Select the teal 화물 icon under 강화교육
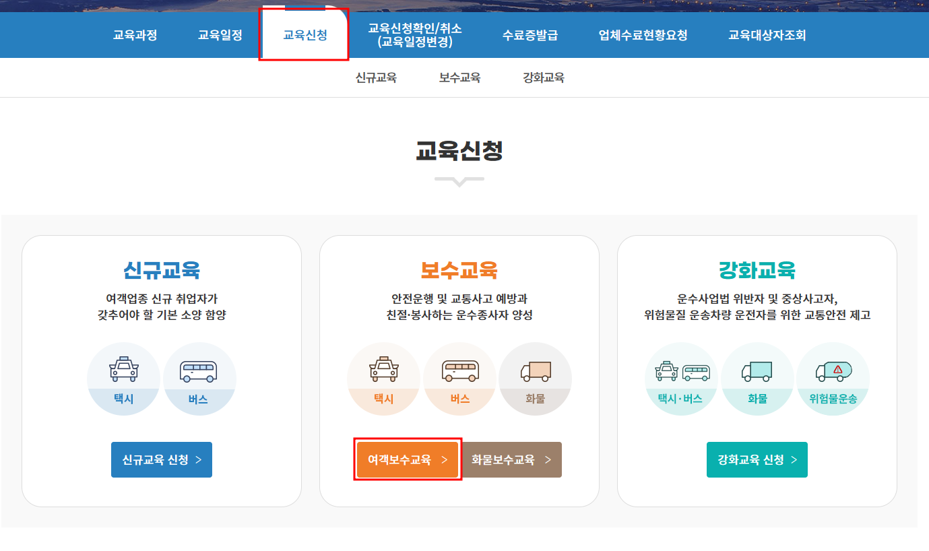This screenshot has width=929, height=551. [x=757, y=377]
